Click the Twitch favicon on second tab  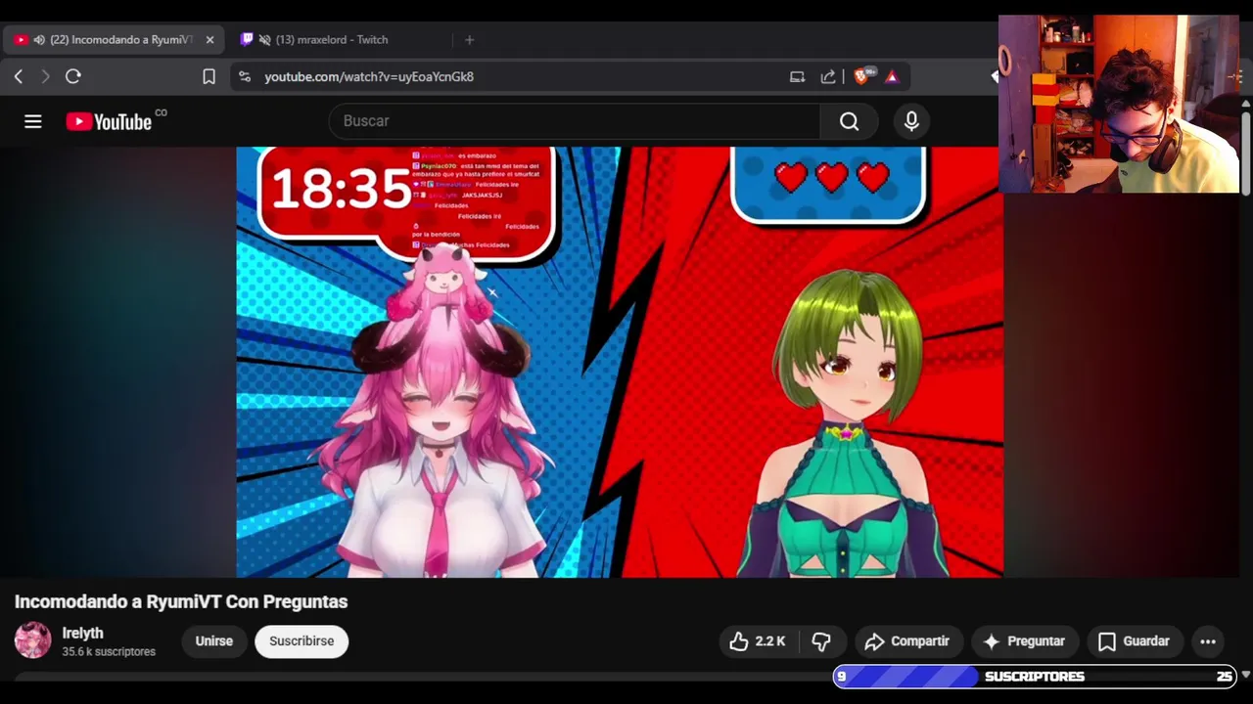click(247, 40)
